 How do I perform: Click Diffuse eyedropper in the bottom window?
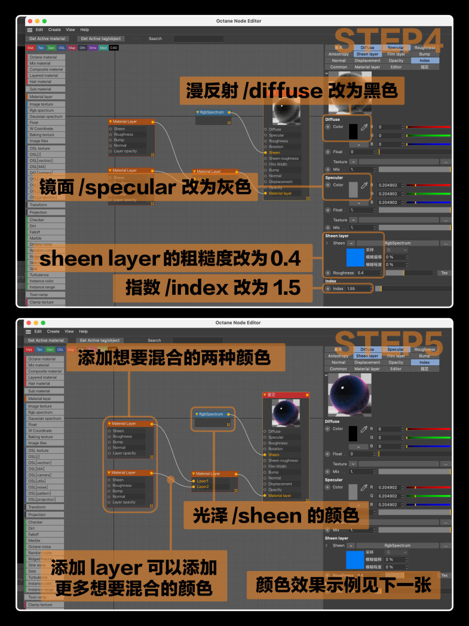[364, 430]
